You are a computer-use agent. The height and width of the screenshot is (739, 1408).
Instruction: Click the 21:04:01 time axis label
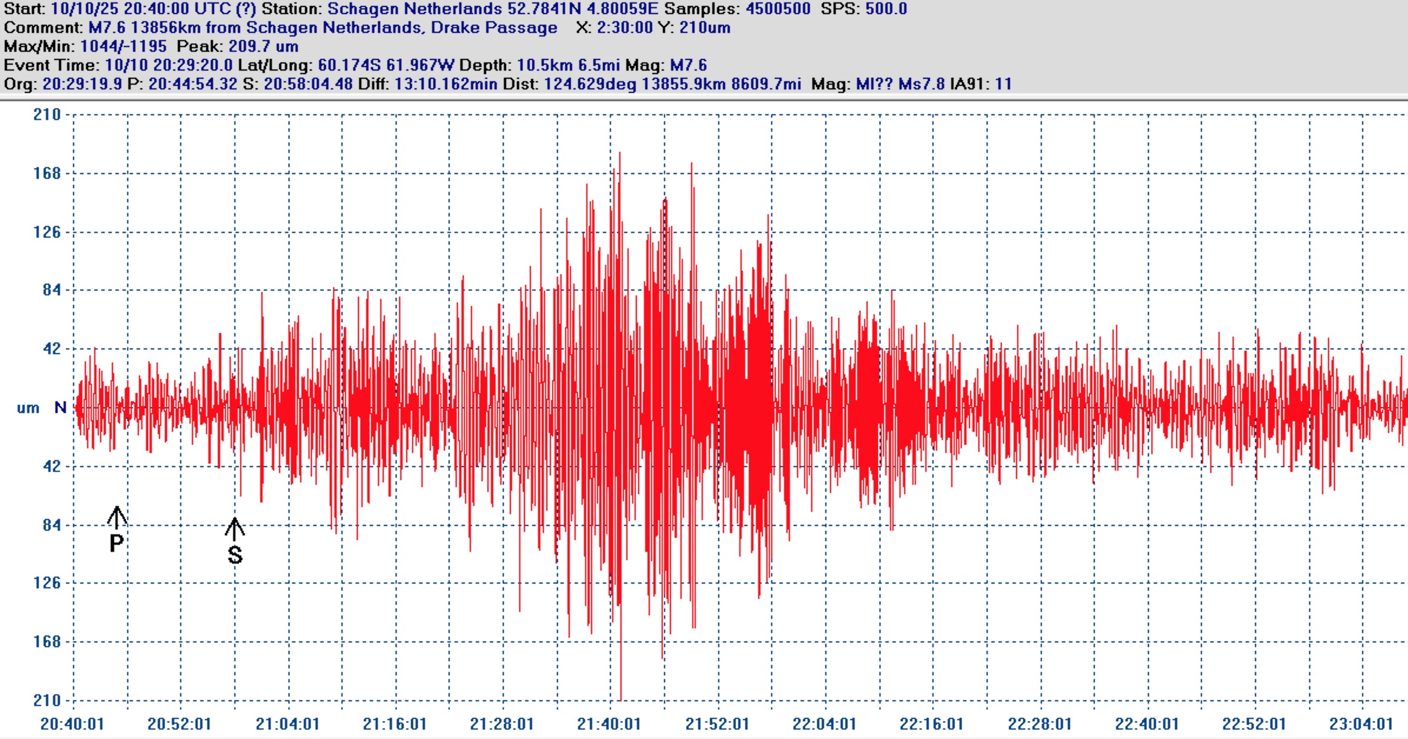point(287,724)
